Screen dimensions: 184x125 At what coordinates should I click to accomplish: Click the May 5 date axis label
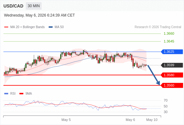(66, 120)
